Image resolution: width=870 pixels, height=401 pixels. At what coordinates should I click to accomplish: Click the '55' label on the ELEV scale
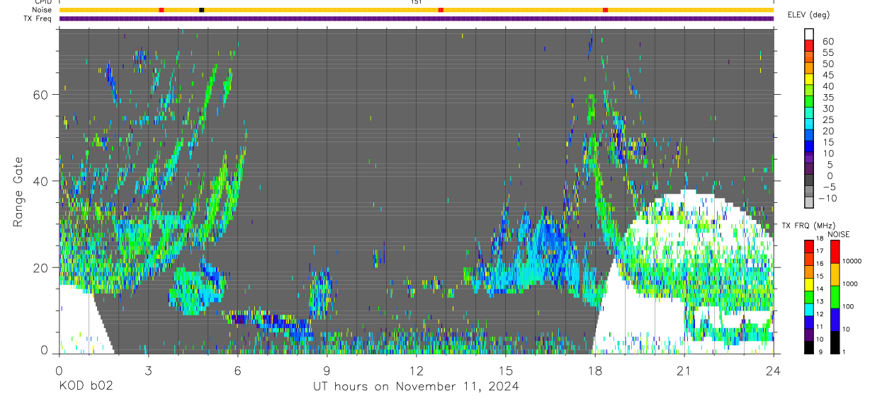click(828, 52)
